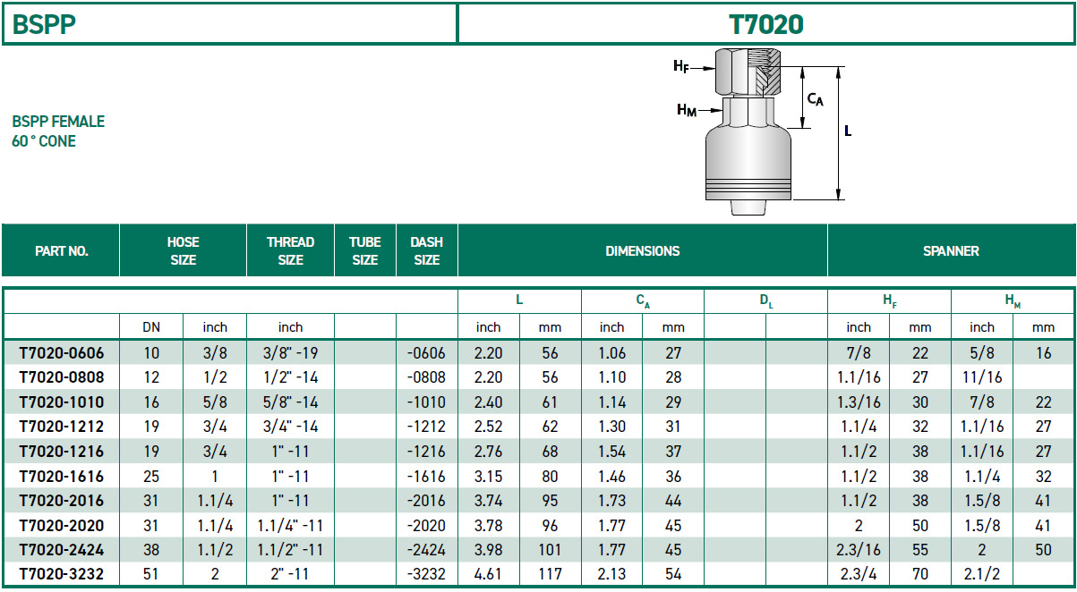Click the DASH SIZE column header
This screenshot has width=1077, height=592.
426,251
